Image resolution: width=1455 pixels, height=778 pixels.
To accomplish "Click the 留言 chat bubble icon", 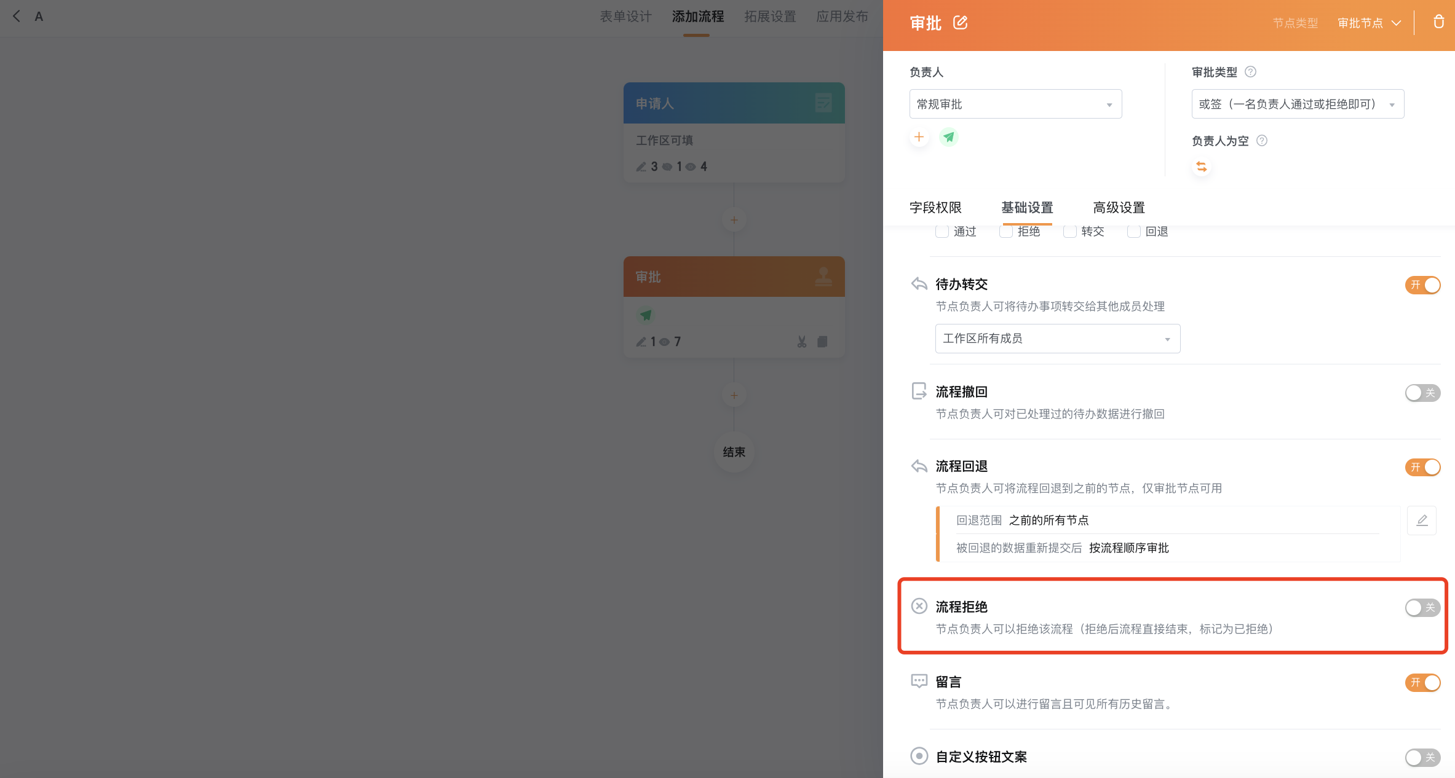I will 919,681.
